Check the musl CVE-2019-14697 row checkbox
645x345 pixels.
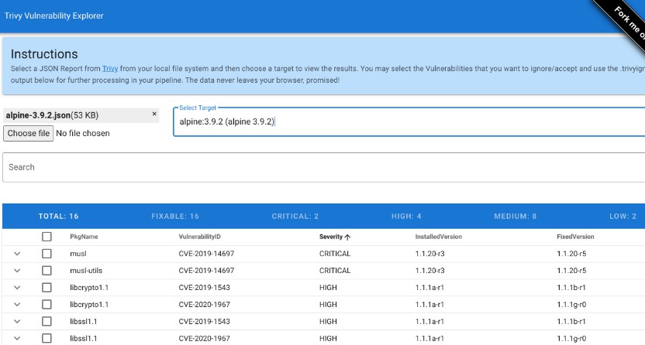(x=47, y=254)
